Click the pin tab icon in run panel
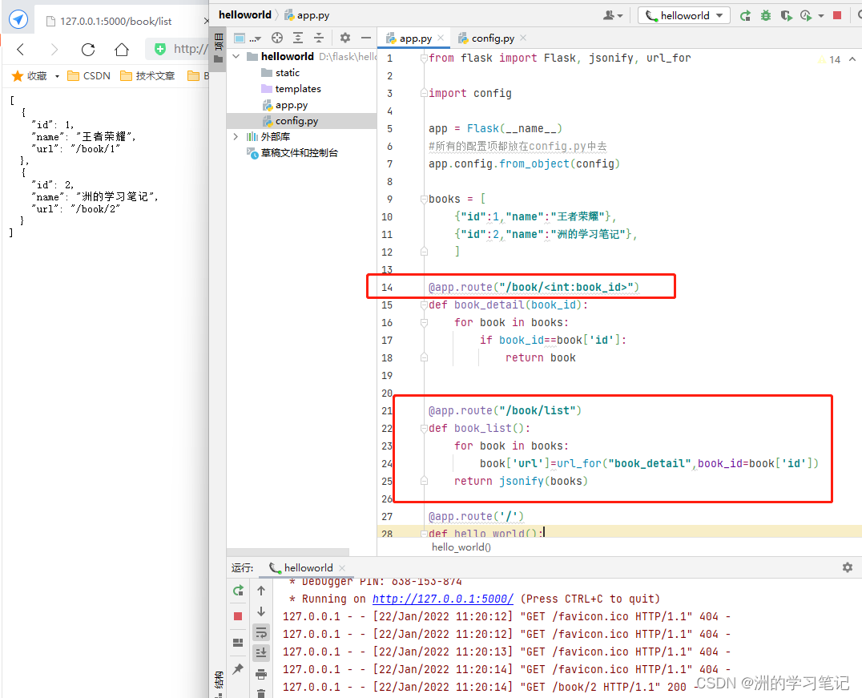 pyautogui.click(x=238, y=668)
